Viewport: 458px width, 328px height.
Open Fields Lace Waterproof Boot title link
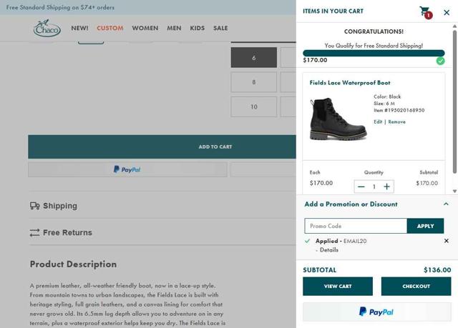pyautogui.click(x=350, y=83)
